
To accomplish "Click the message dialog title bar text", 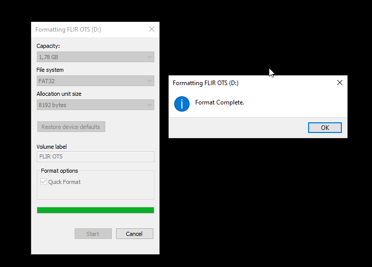I will tap(205, 83).
